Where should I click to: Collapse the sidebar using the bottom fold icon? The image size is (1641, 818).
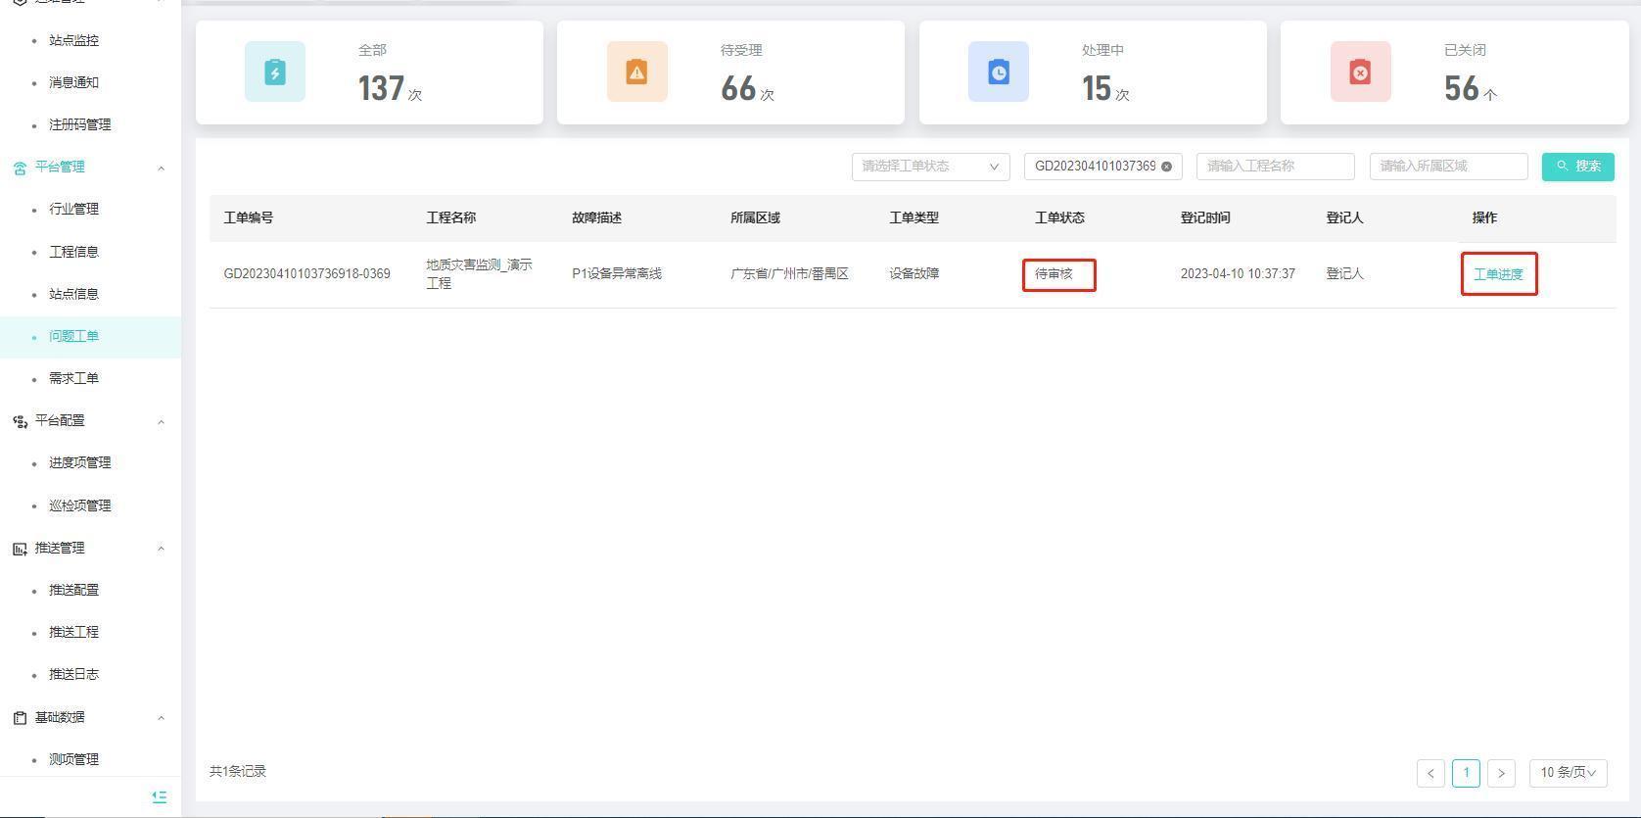160,796
